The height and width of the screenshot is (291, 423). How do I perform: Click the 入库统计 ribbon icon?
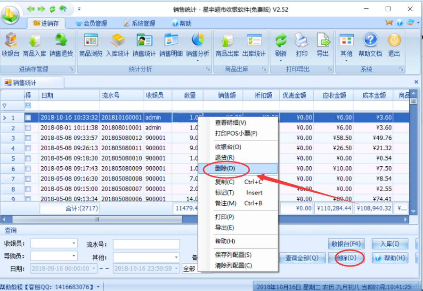point(117,45)
